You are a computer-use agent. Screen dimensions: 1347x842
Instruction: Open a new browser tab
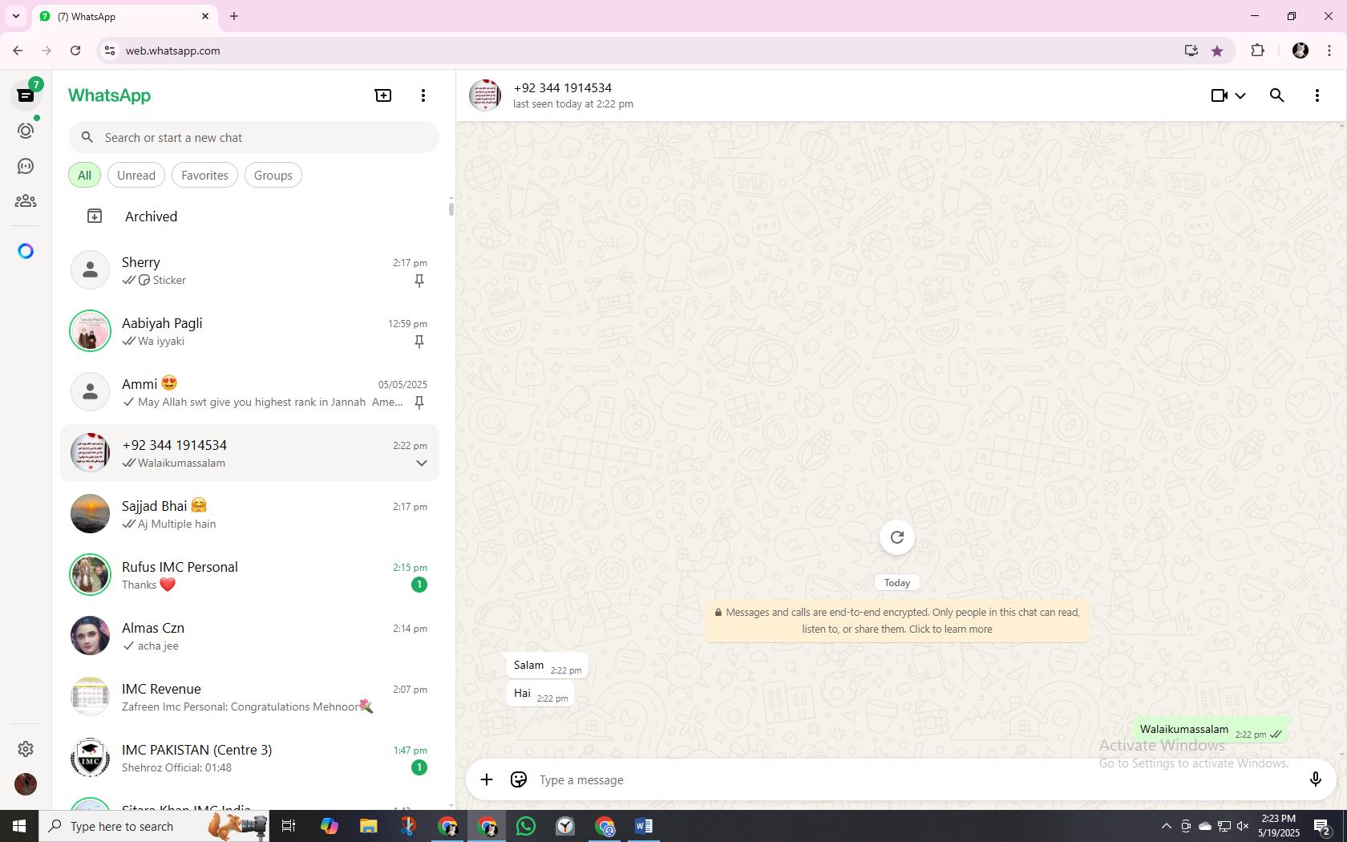234,16
